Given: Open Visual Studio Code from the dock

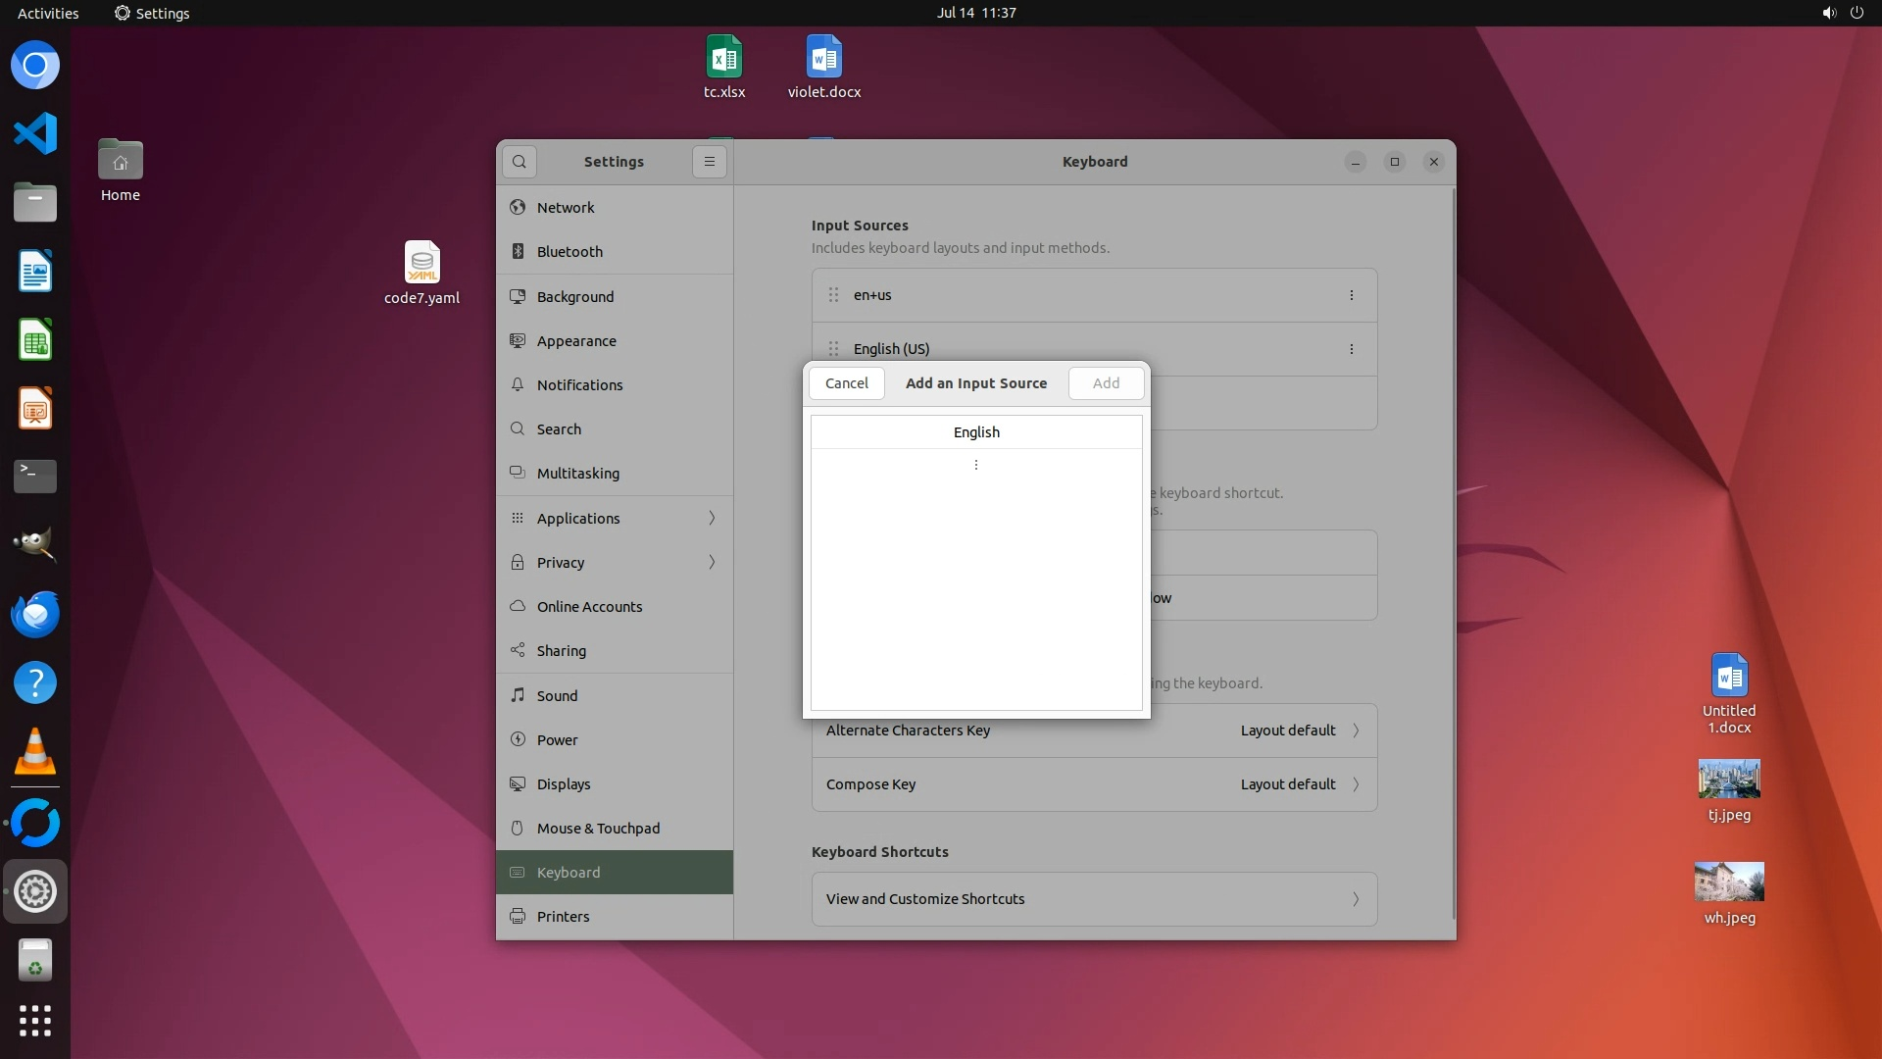Looking at the screenshot, I should tap(35, 133).
